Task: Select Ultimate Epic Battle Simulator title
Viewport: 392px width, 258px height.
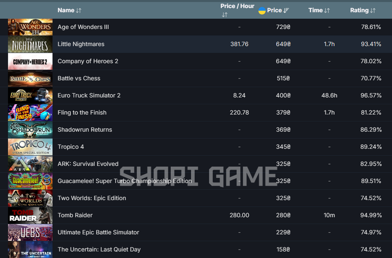Action: tap(98, 232)
